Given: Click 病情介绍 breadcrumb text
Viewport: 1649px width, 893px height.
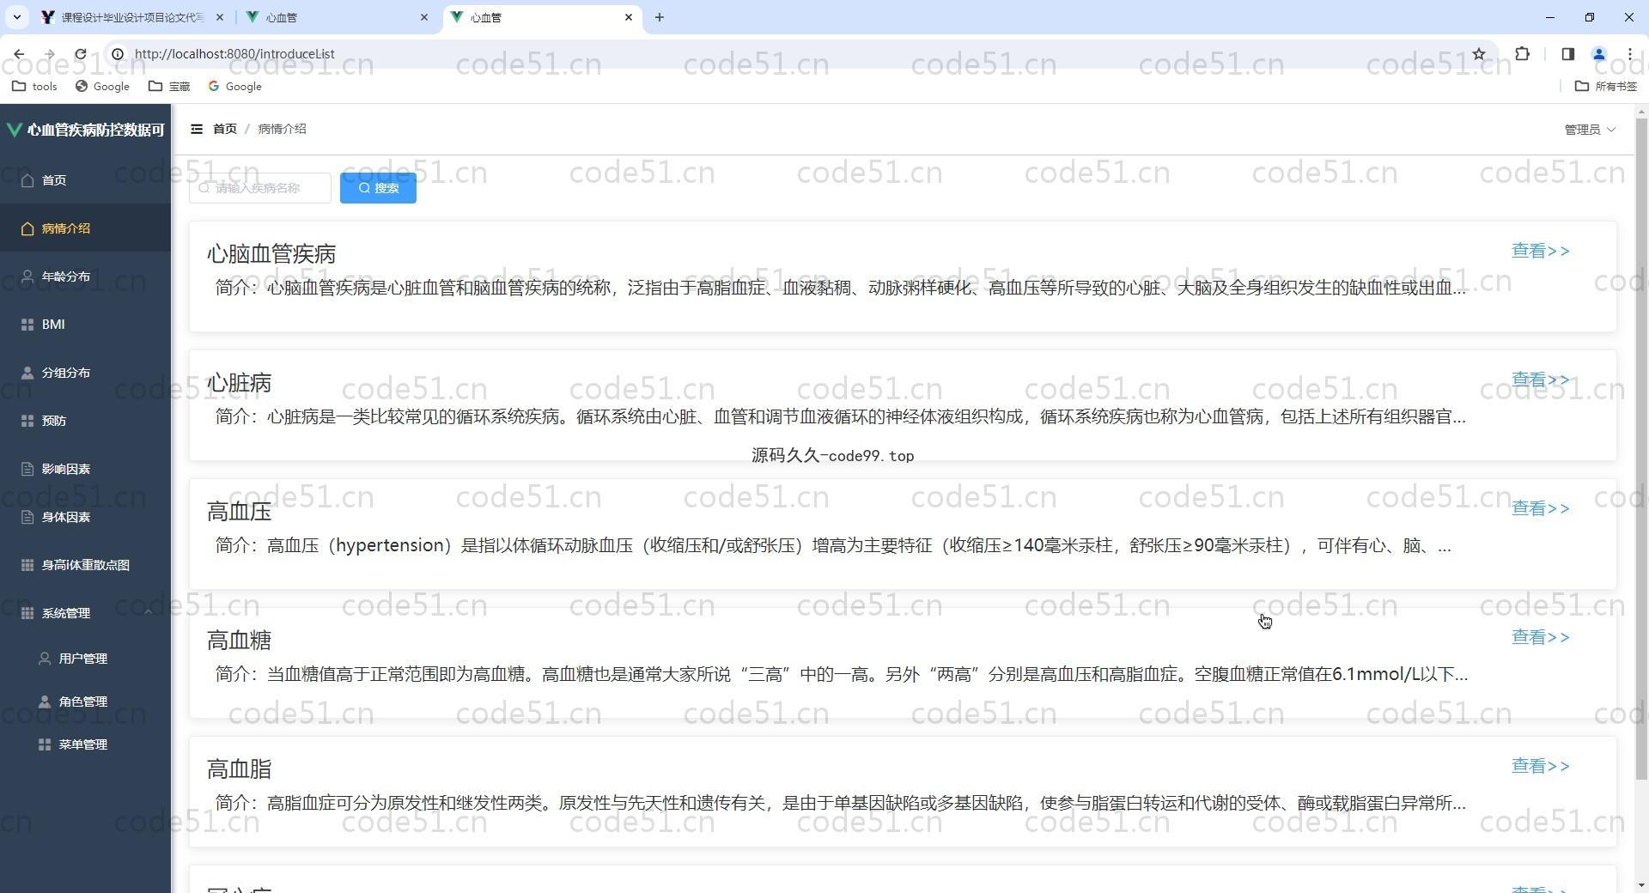Looking at the screenshot, I should click(x=282, y=129).
